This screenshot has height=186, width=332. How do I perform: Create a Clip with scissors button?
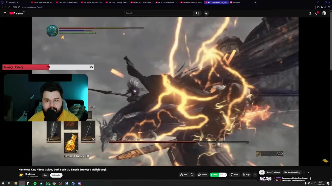click(246, 175)
